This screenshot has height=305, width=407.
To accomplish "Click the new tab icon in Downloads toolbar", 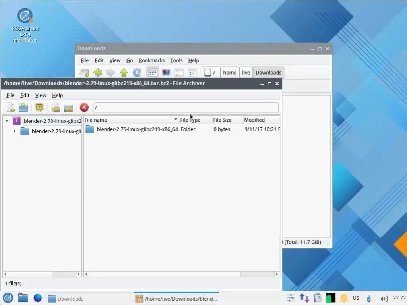I will click(85, 73).
